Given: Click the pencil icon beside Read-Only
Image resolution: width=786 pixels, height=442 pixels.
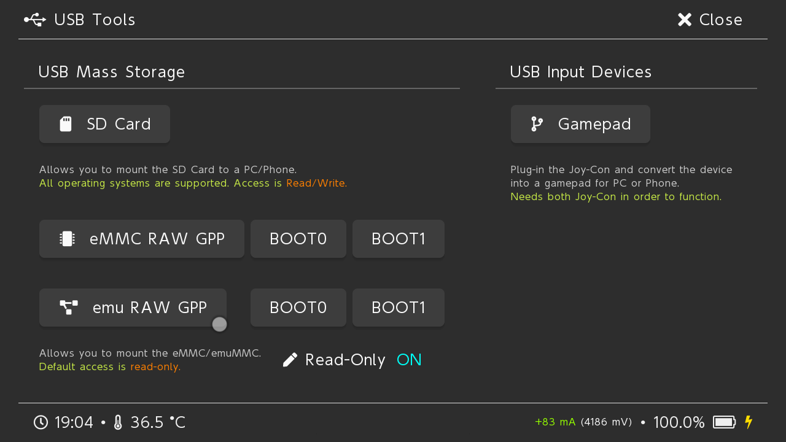Looking at the screenshot, I should tap(290, 360).
